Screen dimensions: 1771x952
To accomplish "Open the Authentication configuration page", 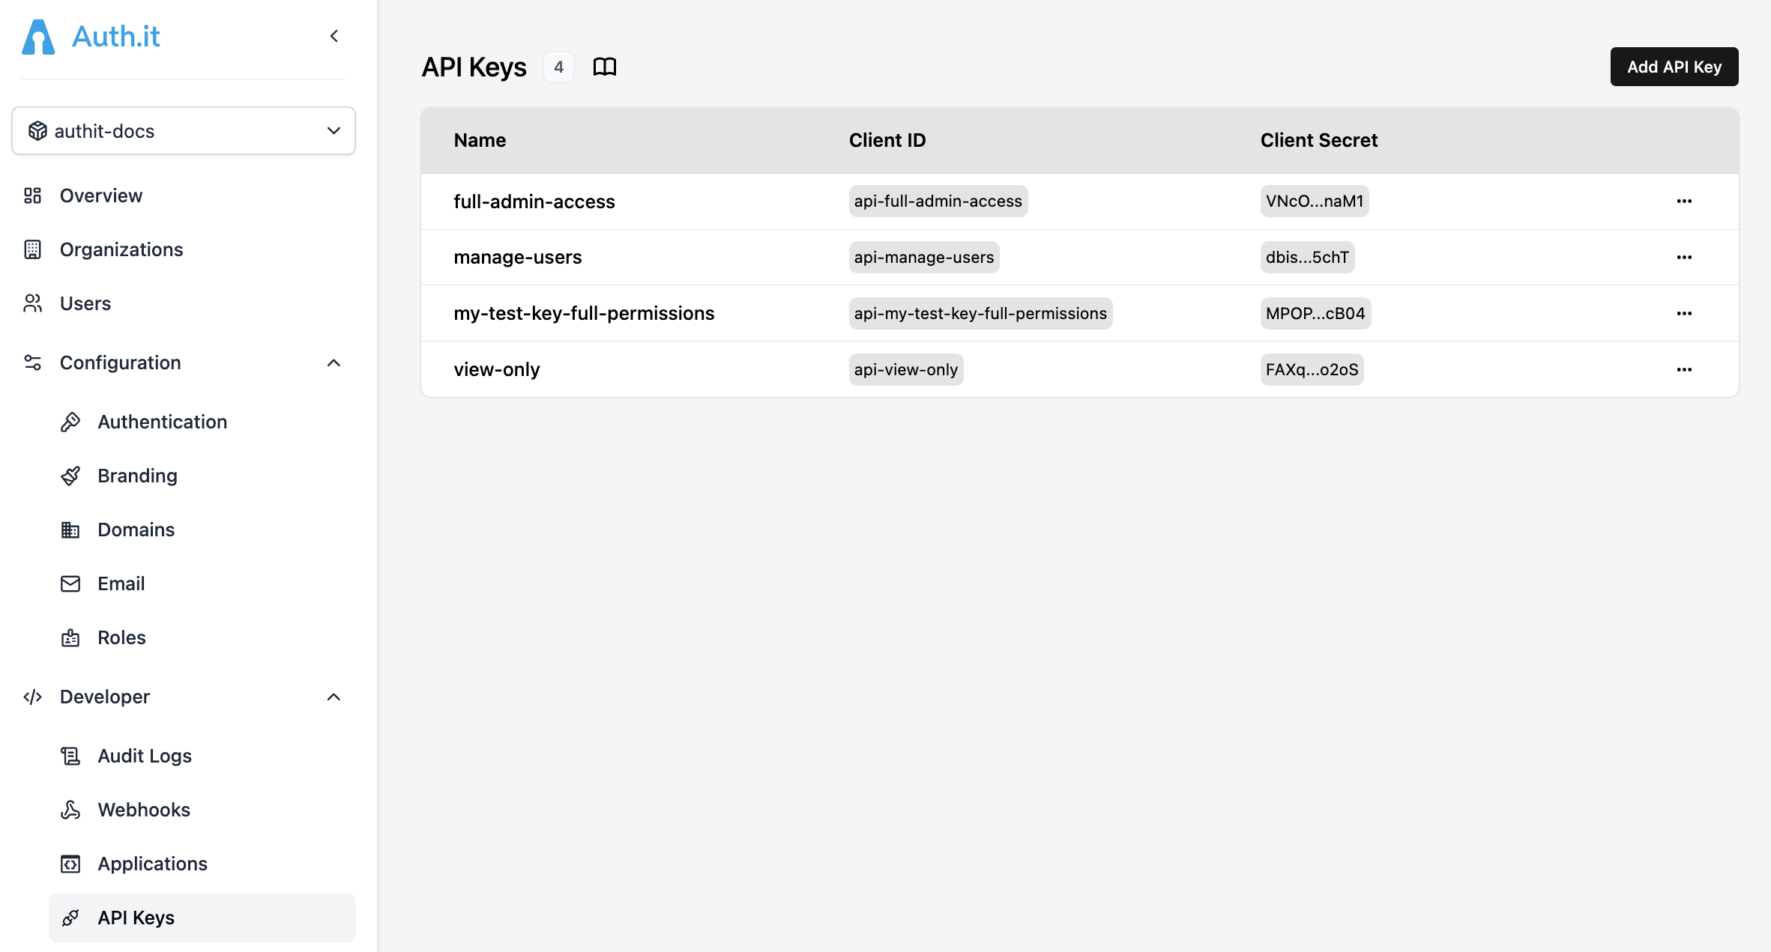I will pyautogui.click(x=162, y=421).
